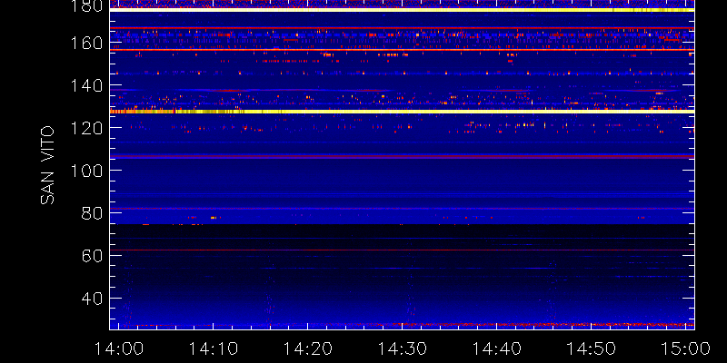Click the 14:20 time axis label
The width and height of the screenshot is (727, 363).
[x=307, y=348]
